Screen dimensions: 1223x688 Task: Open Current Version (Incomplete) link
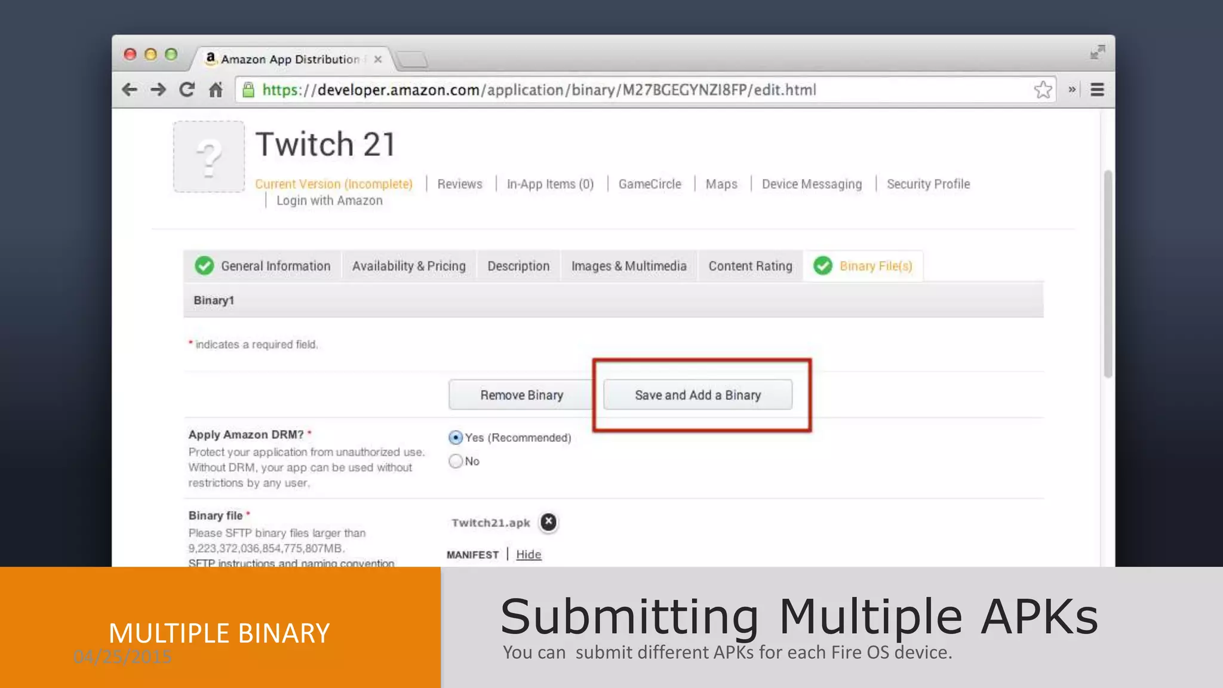point(334,184)
